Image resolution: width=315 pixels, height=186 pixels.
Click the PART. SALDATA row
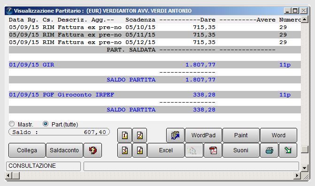point(155,50)
